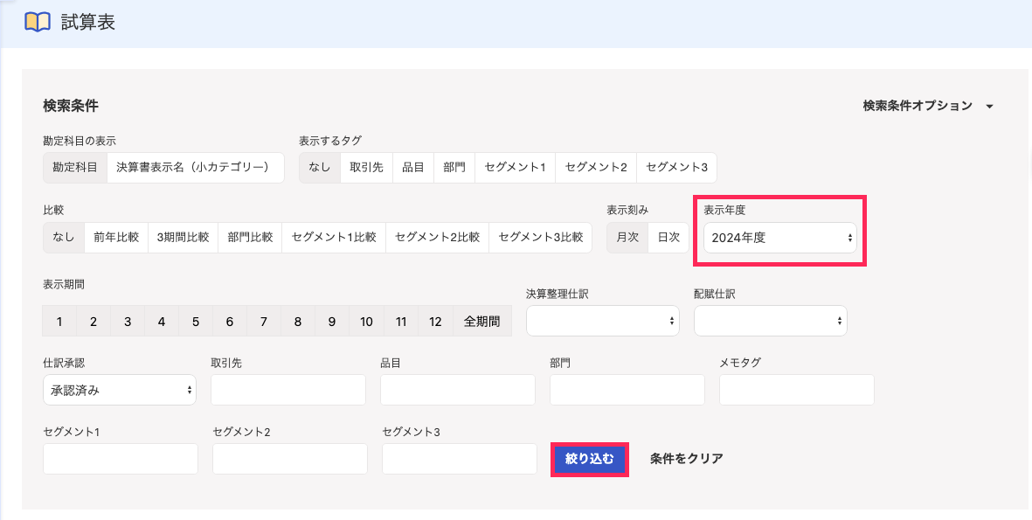Viewport: 1032px width, 520px height.
Task: Open the 配賦仕訳 dropdown
Action: click(771, 322)
